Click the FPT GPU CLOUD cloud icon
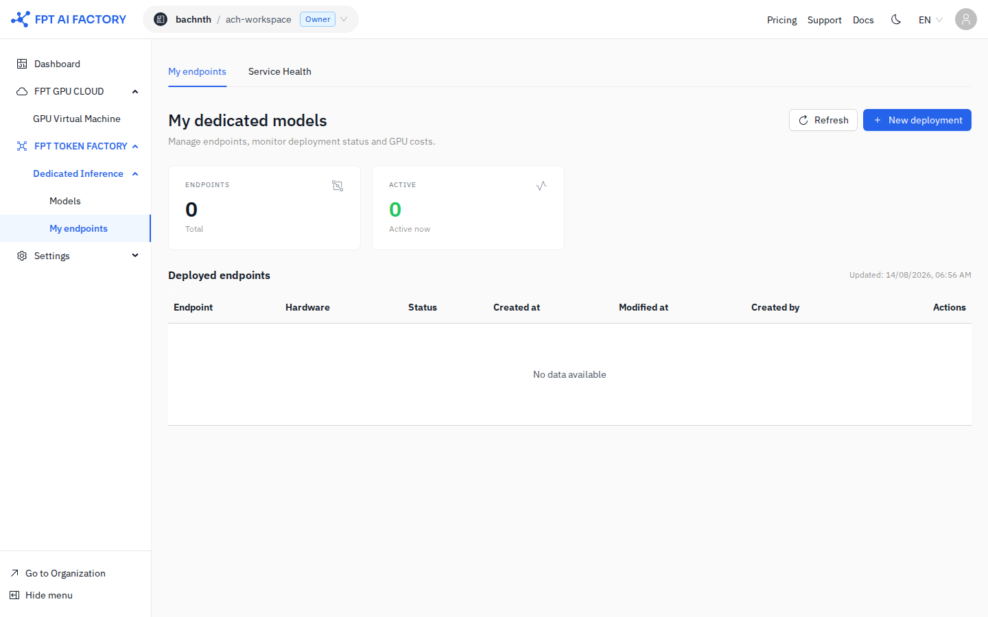This screenshot has width=988, height=617. click(22, 91)
